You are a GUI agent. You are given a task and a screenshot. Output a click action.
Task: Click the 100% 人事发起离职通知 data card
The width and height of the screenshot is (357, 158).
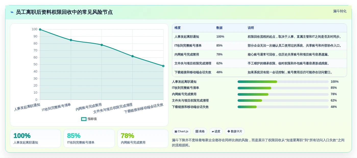(x=35, y=138)
